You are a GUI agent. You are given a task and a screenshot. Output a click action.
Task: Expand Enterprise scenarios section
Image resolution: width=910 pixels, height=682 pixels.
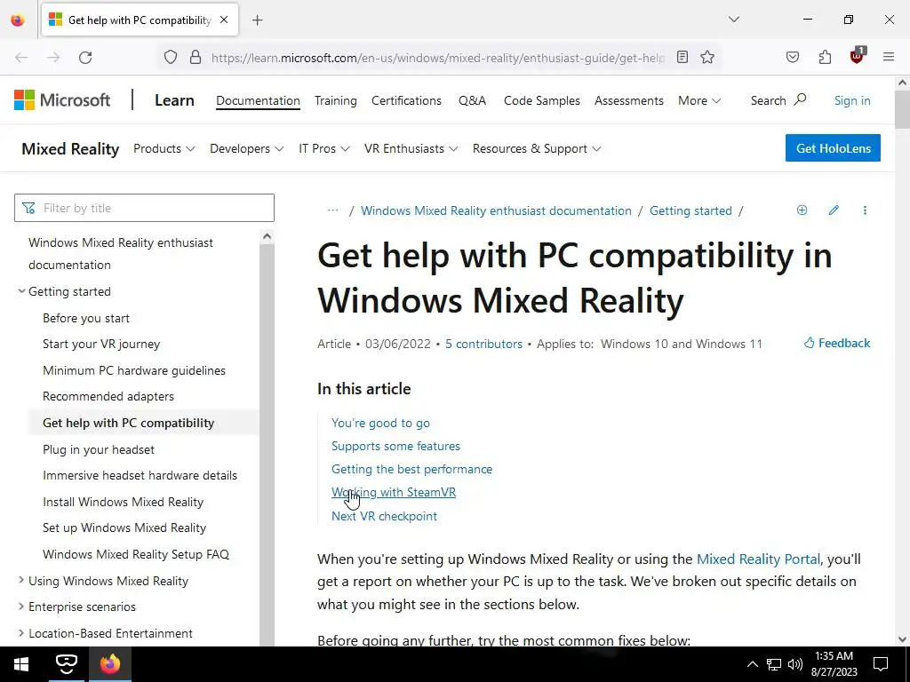[x=21, y=607]
